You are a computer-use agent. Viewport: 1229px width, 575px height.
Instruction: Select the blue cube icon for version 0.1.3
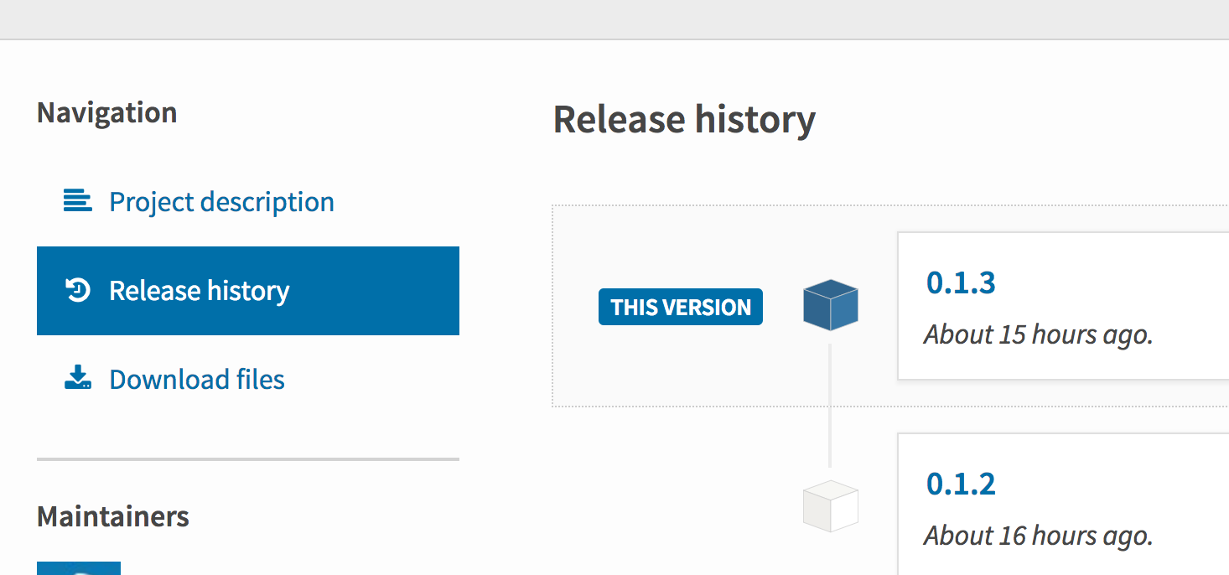coord(829,305)
